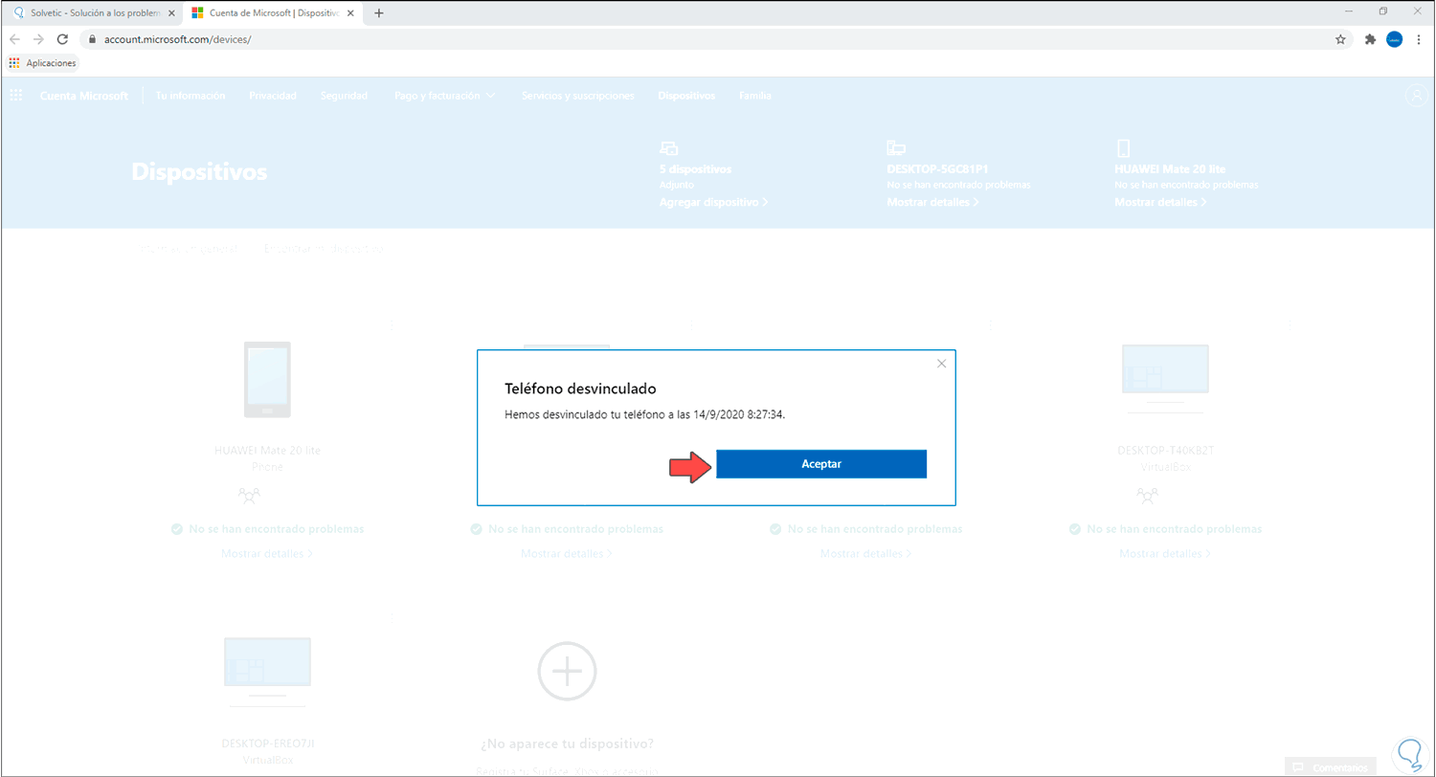Click the family icon on HUAWEI card

pos(249,495)
